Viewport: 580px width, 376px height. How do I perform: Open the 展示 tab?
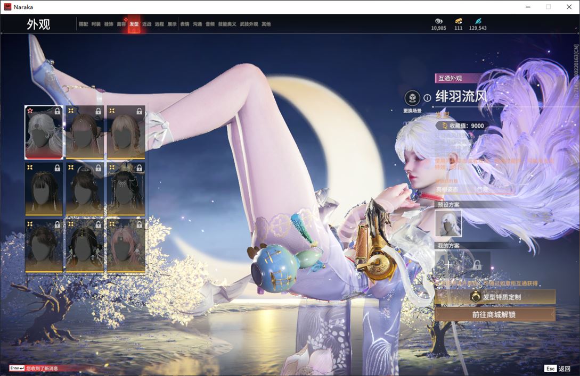point(172,24)
